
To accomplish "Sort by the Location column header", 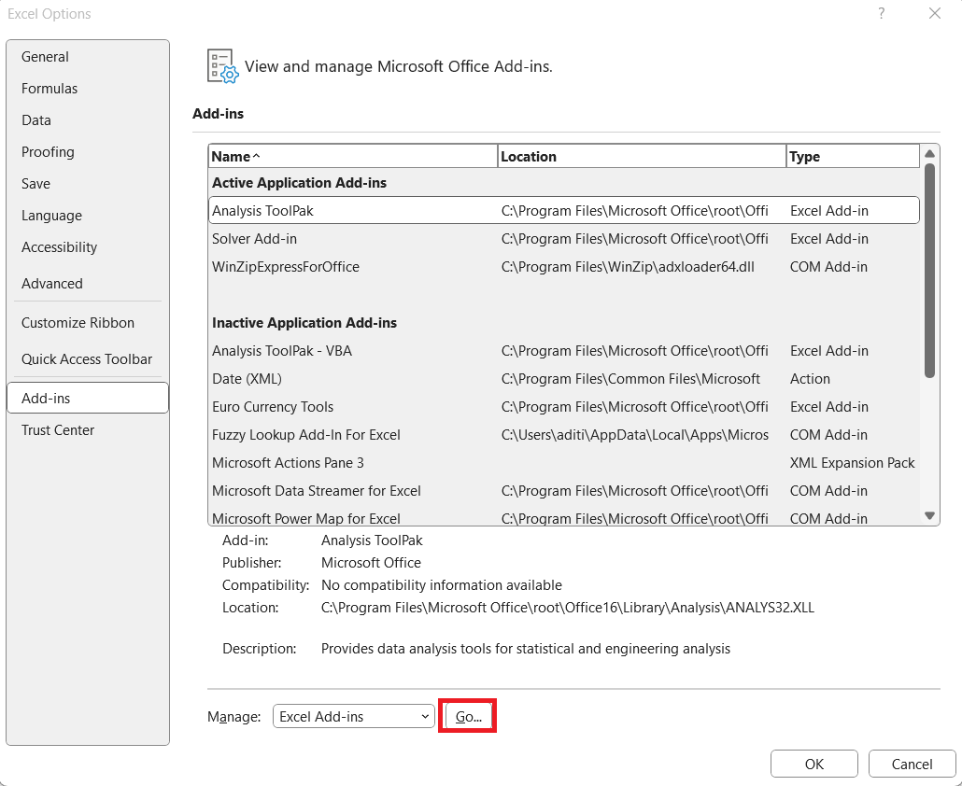I will (642, 156).
